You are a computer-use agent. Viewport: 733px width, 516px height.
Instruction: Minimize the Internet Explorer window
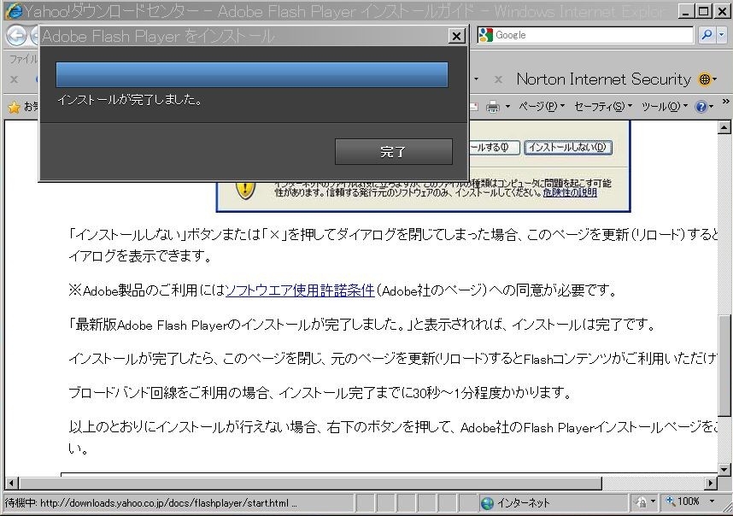coord(686,11)
